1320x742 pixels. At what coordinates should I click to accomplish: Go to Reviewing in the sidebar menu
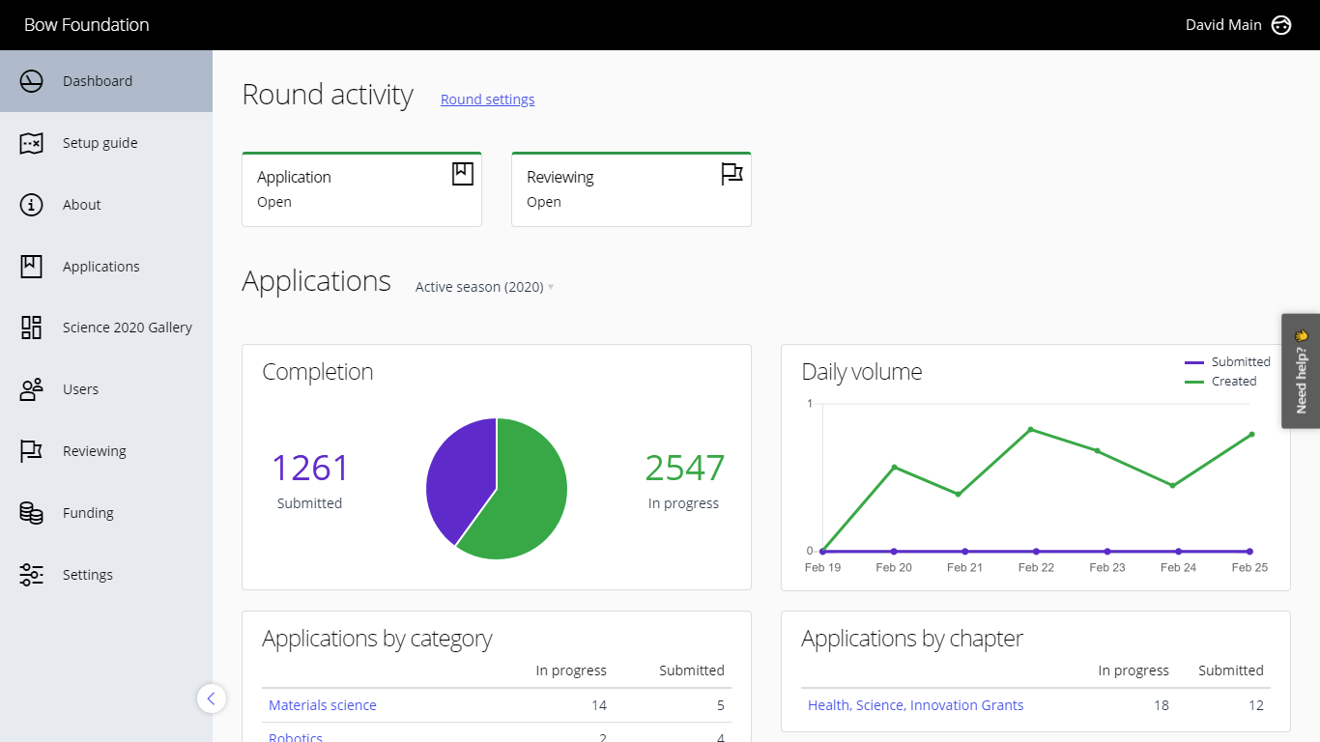[95, 451]
